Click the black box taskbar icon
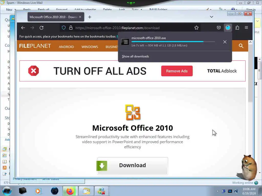The image size is (262, 196). point(23,191)
